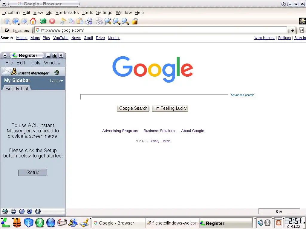
Task: Click the Forward arrow toolbar icon
Action: pyautogui.click(x=24, y=21)
